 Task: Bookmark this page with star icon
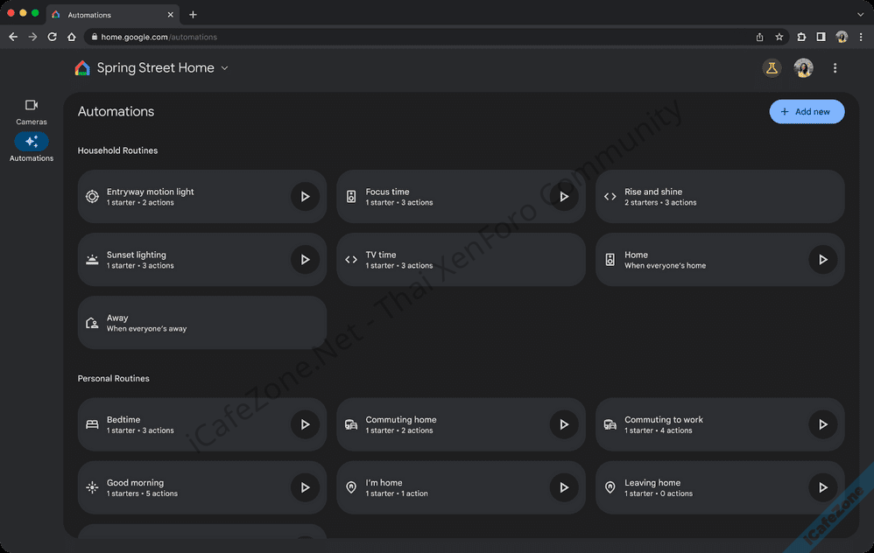[779, 37]
